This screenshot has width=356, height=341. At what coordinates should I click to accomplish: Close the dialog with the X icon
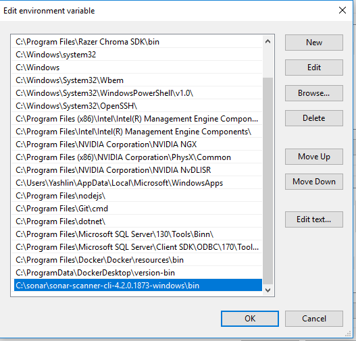click(342, 10)
